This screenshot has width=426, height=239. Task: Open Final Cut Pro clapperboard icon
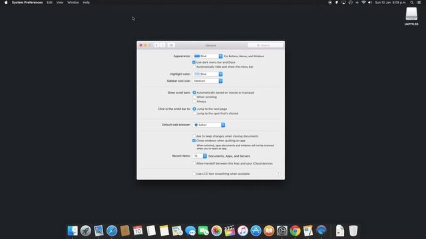(x=230, y=231)
